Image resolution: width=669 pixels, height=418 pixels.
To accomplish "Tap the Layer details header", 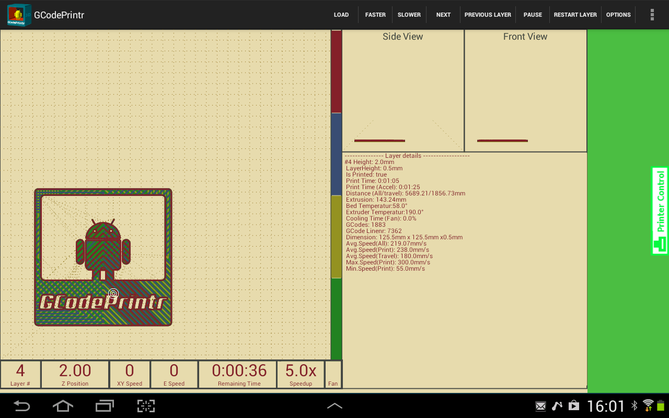I will (x=407, y=156).
